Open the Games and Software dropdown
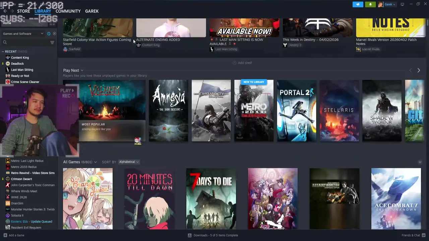The image size is (429, 241). 23,33
